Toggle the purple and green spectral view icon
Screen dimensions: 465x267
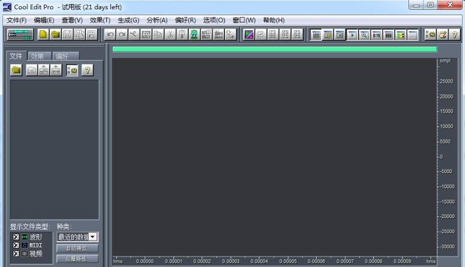coord(248,34)
